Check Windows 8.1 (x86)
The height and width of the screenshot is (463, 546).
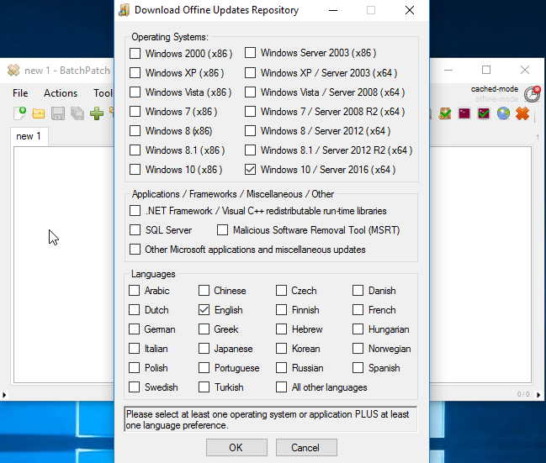coord(135,150)
